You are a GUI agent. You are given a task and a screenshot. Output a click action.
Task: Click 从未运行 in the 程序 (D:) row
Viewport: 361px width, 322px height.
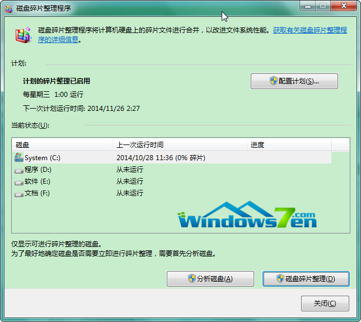click(130, 170)
